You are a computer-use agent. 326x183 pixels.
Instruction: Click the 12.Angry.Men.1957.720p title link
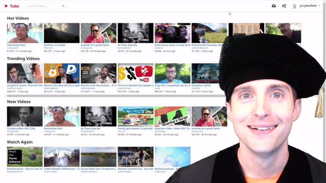click(21, 129)
